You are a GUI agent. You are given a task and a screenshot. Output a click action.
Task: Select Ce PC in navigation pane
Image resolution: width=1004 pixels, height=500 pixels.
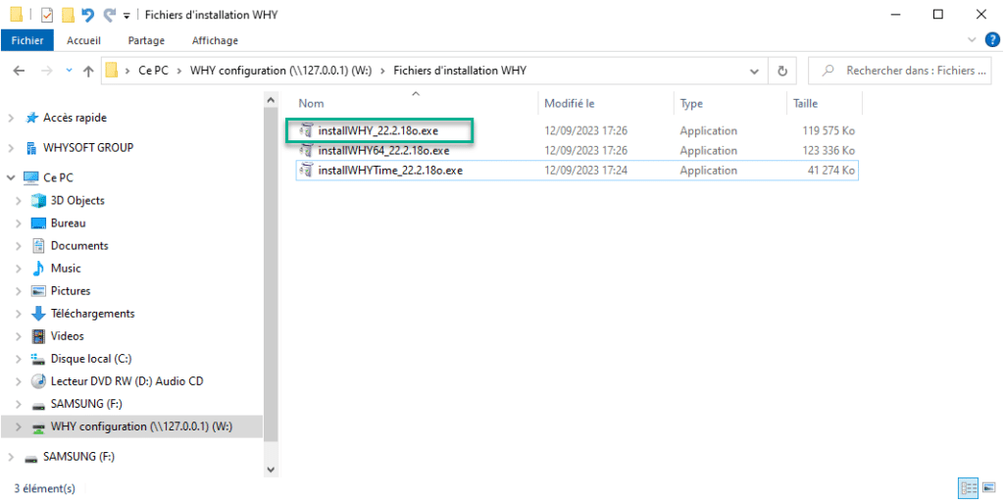[58, 177]
